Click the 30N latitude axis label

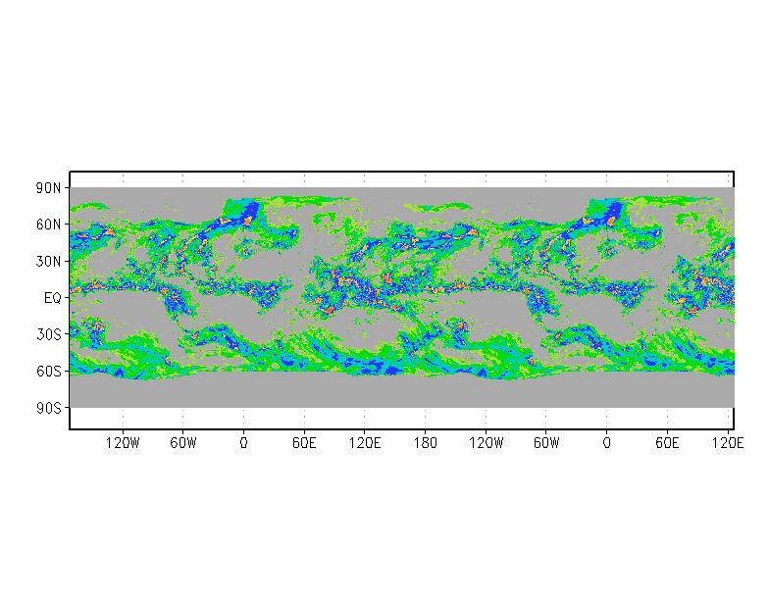coord(49,261)
